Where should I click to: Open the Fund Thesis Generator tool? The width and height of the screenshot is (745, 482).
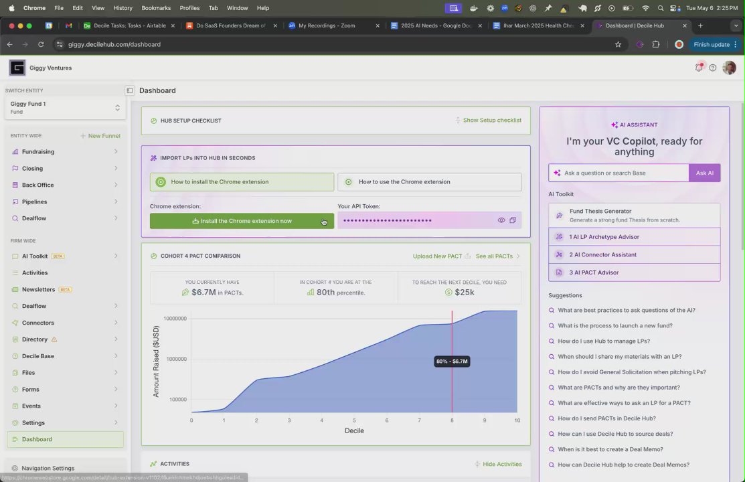coord(635,216)
